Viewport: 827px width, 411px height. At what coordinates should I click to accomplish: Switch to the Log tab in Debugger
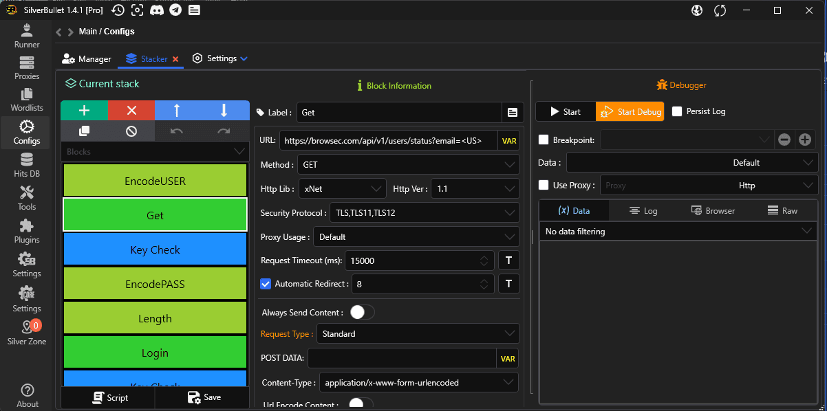(x=643, y=211)
